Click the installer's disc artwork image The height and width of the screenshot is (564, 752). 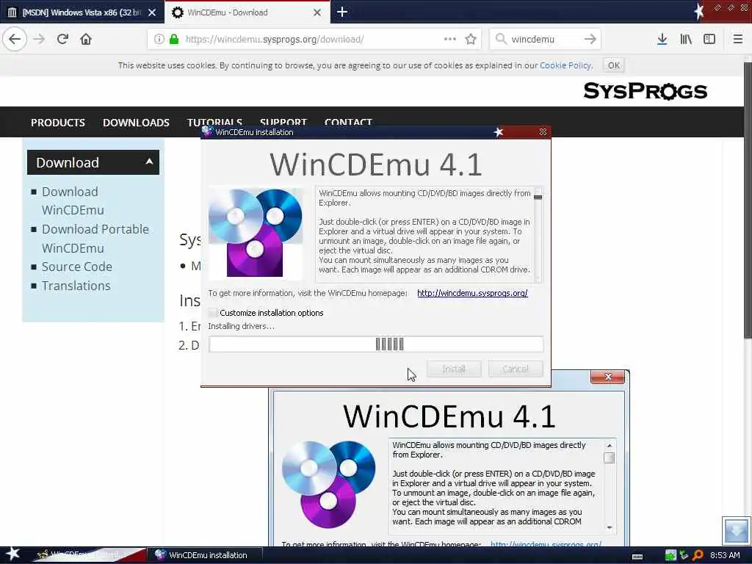(x=255, y=232)
